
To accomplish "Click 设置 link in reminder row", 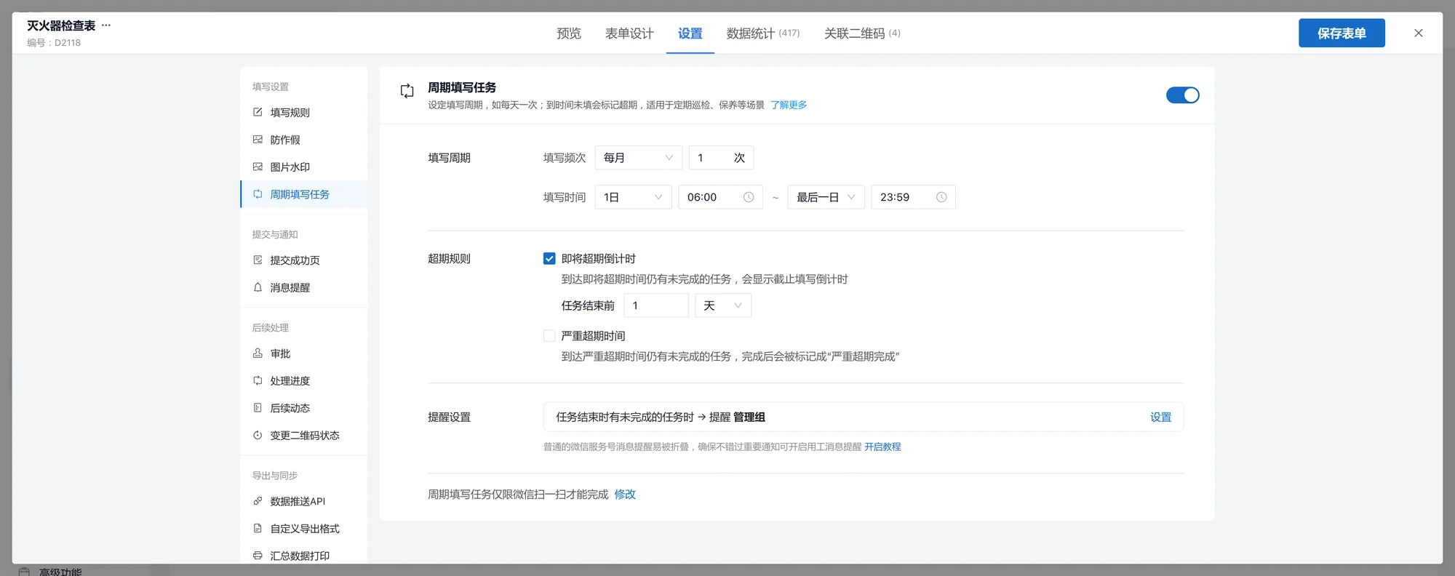I will (x=1161, y=417).
